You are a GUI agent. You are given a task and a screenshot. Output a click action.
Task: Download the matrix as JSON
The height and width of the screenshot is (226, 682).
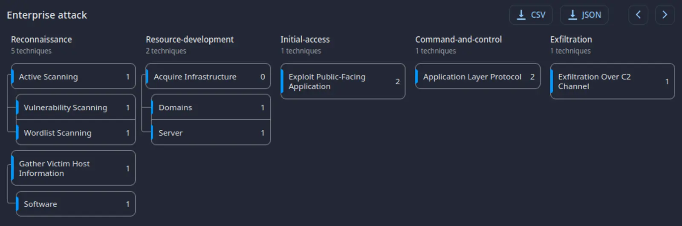(584, 15)
